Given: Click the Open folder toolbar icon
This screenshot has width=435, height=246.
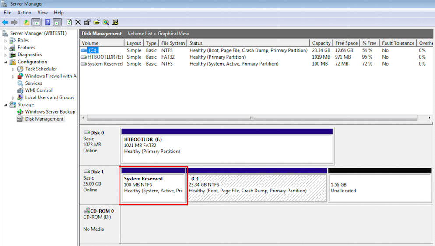Looking at the screenshot, I should click(x=97, y=22).
